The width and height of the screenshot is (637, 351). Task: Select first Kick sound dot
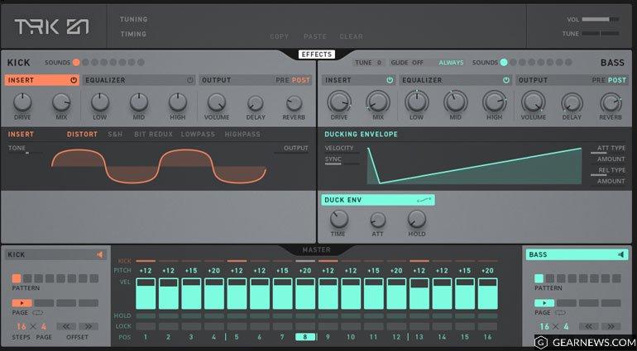76,63
